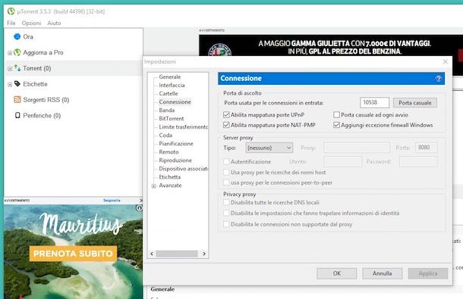The width and height of the screenshot is (463, 299).
Task: Open the help question mark in Connessione header
Action: [x=439, y=79]
